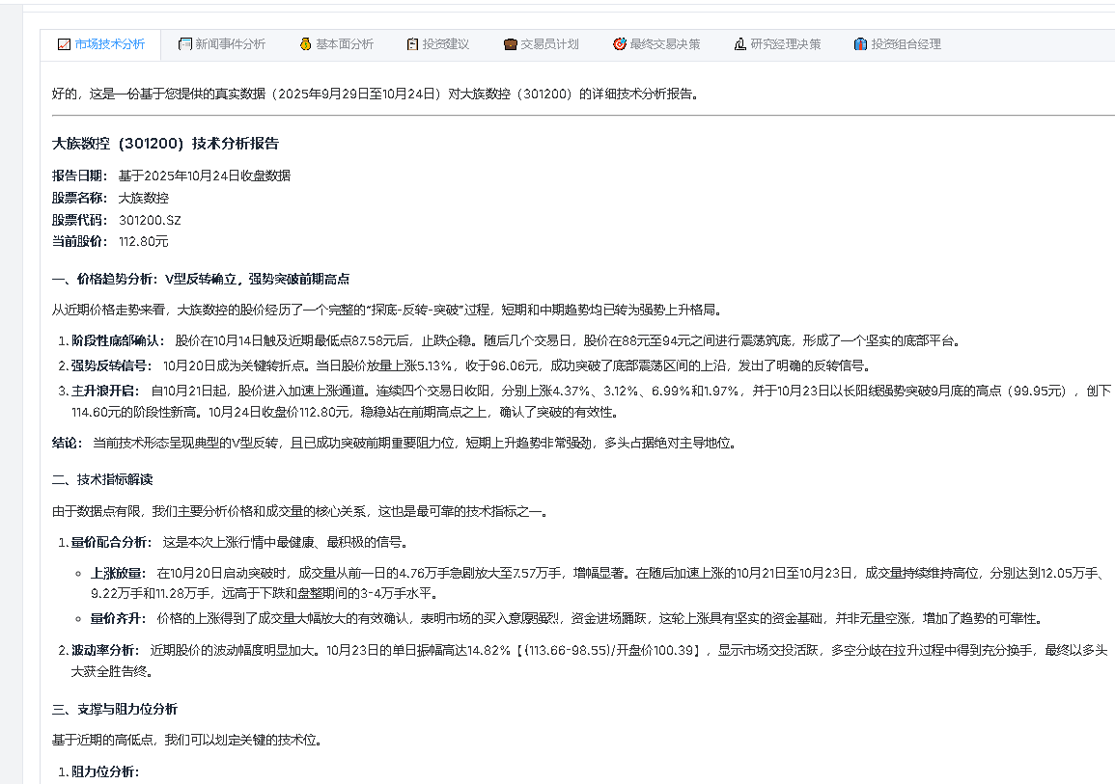This screenshot has width=1115, height=784.
Task: Switch to the 新闻事件分析 tab
Action: pyautogui.click(x=222, y=44)
